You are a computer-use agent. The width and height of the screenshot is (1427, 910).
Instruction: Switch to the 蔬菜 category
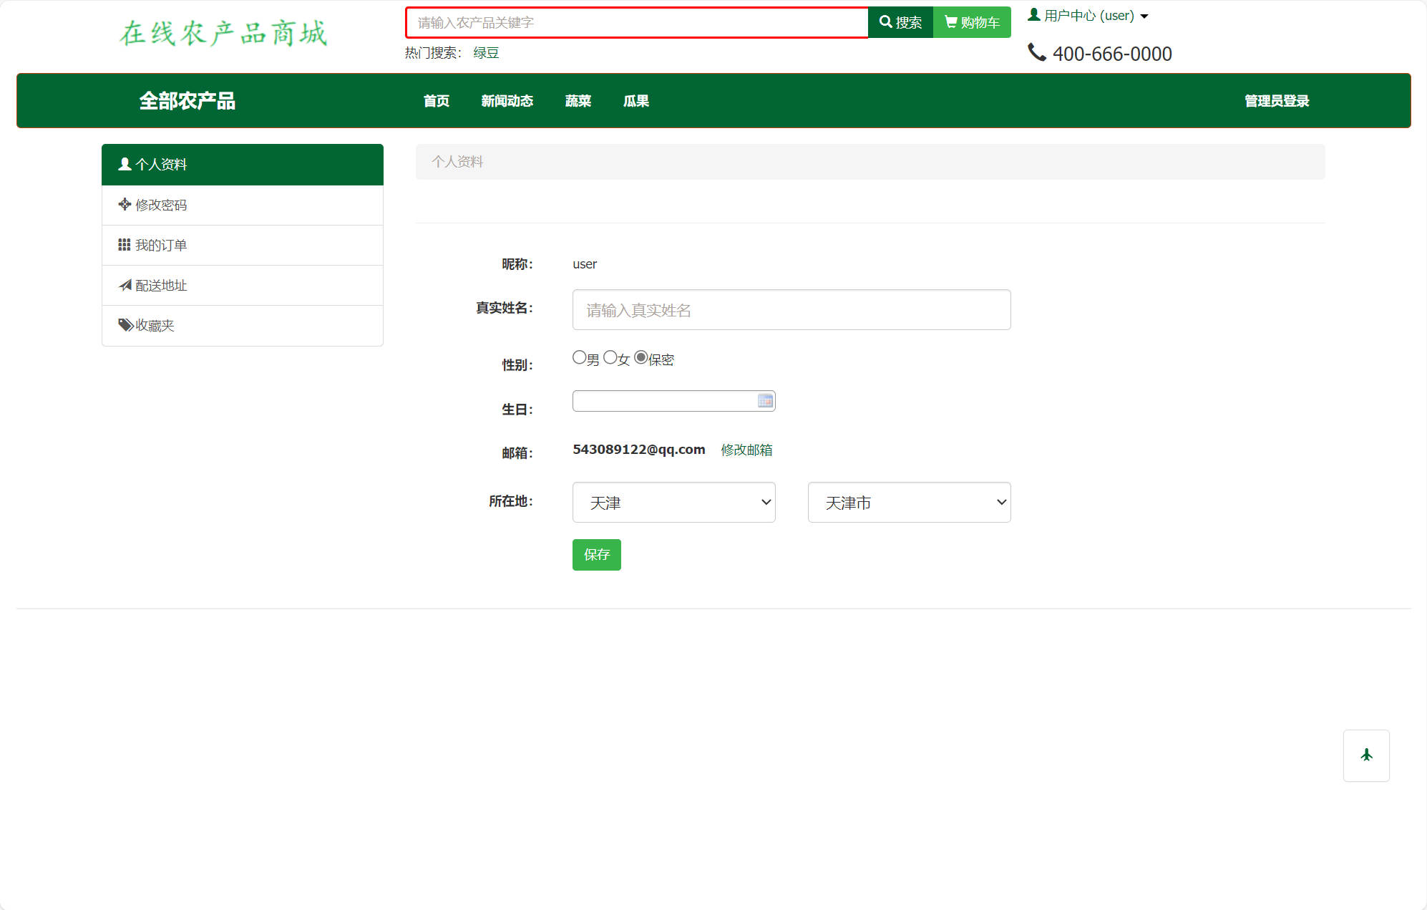(578, 101)
